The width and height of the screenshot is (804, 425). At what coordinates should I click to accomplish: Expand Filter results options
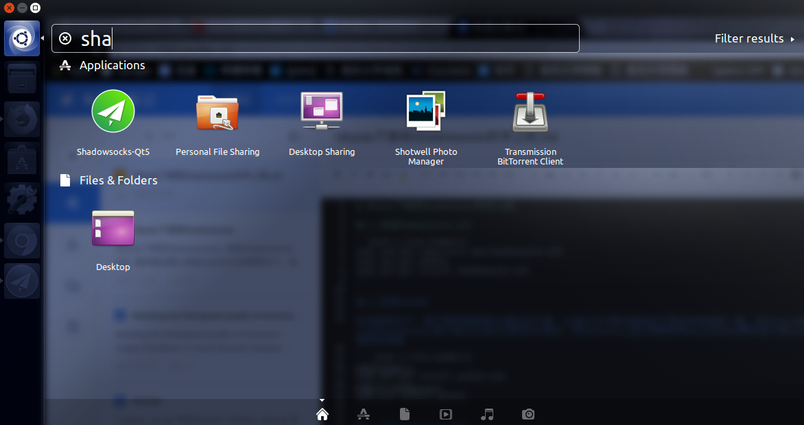(754, 38)
